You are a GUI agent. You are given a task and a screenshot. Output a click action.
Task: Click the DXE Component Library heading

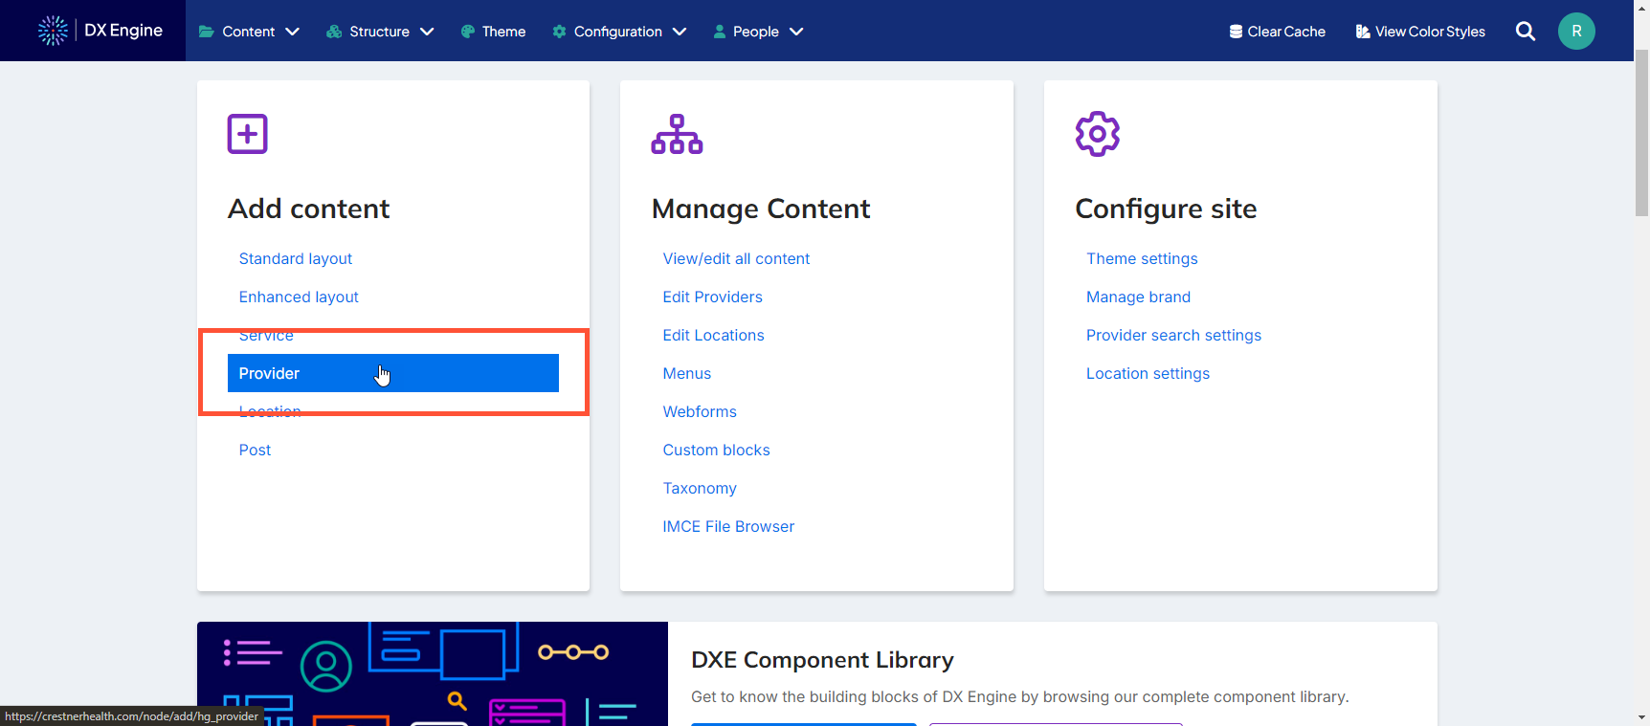click(822, 660)
